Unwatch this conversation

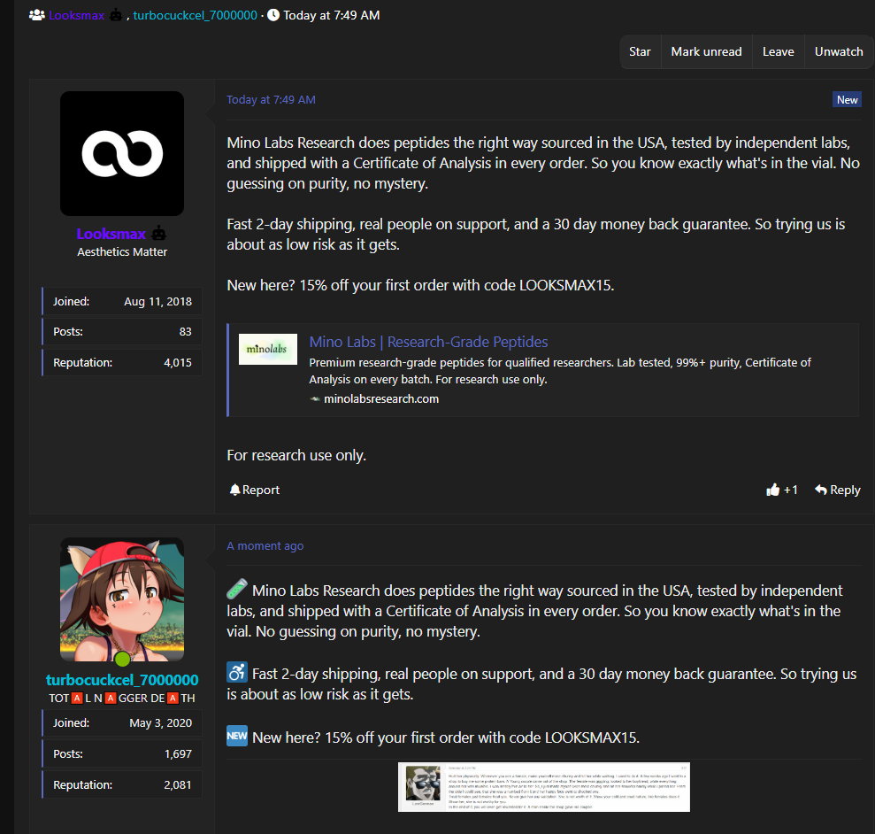tap(838, 51)
